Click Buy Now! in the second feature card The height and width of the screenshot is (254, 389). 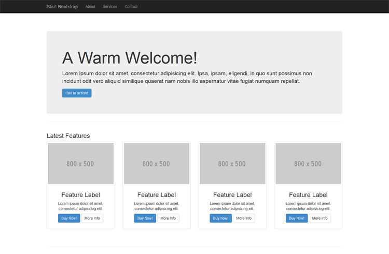(x=145, y=218)
